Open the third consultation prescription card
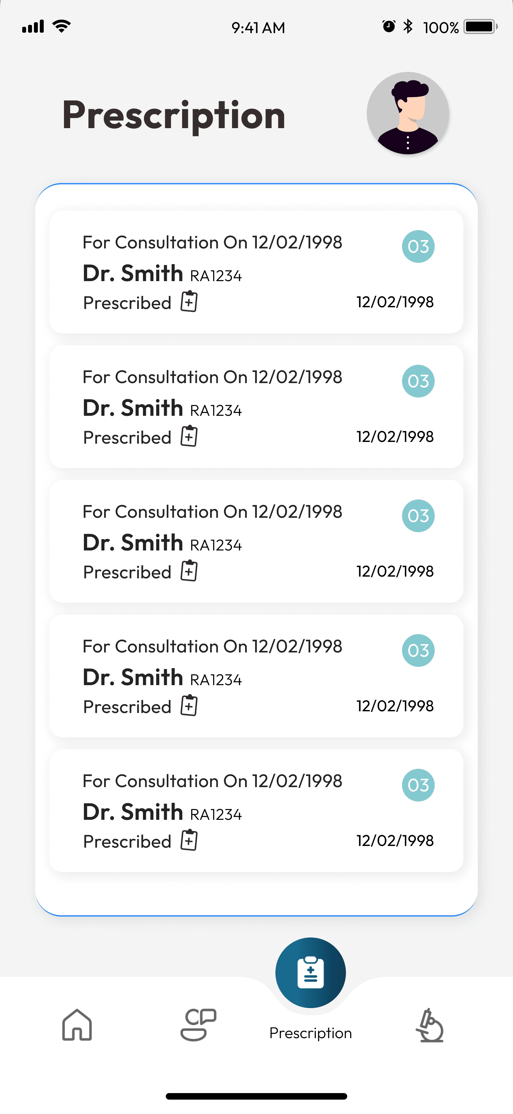This screenshot has height=1114, width=513. (x=256, y=541)
